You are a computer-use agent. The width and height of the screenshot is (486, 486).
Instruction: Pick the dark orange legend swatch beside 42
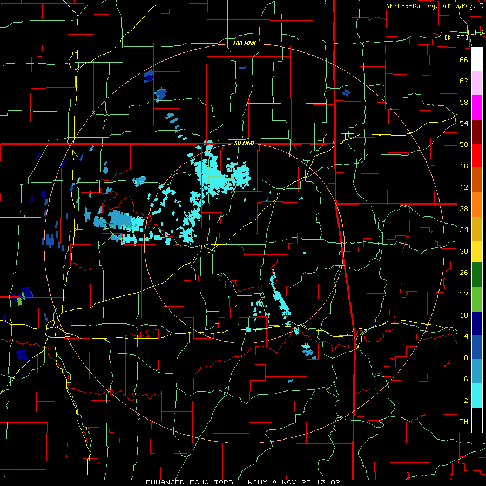(x=477, y=180)
